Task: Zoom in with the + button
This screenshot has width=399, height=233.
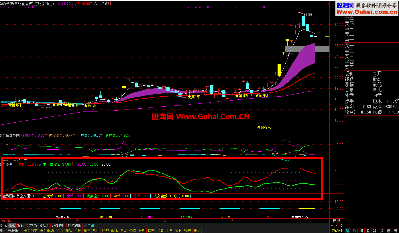Action: click(x=332, y=226)
